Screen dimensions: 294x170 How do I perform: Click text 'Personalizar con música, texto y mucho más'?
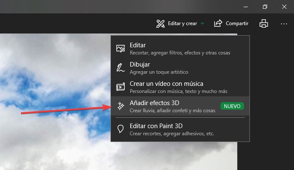(x=178, y=91)
